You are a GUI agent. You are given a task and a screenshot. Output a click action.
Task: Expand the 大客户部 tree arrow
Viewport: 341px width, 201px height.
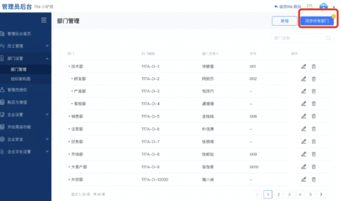69,167
